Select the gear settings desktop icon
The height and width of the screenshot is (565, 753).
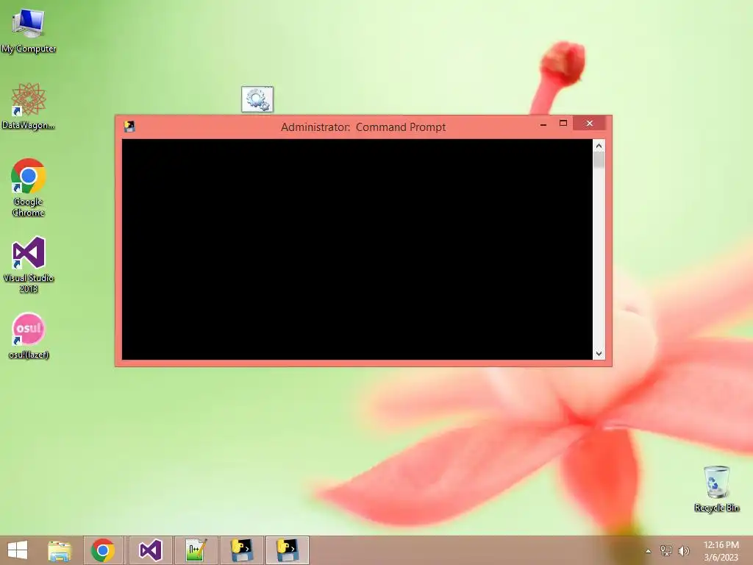pyautogui.click(x=257, y=99)
